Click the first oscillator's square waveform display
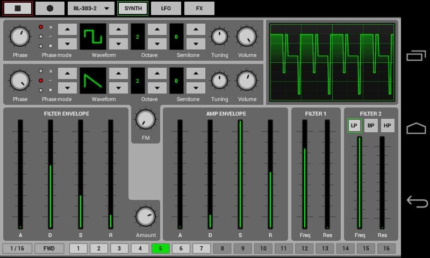The image size is (430, 258). coord(92,37)
